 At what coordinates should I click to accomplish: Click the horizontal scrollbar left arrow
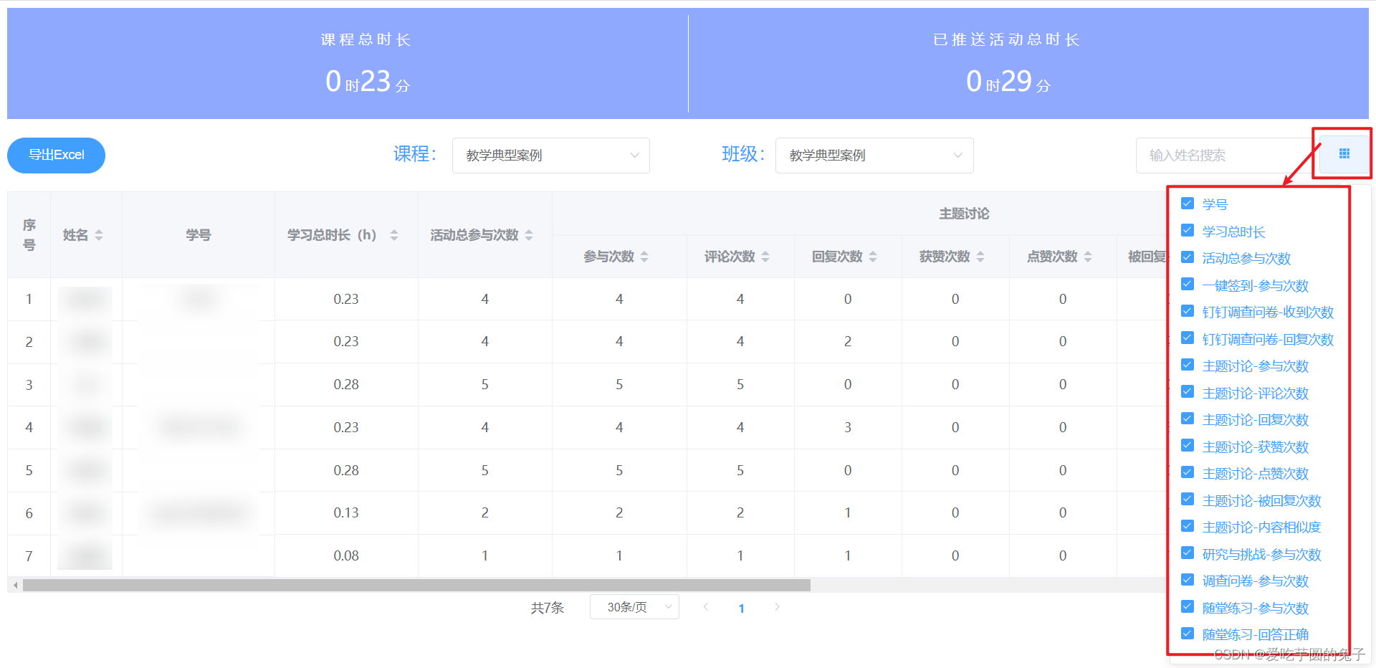point(15,586)
